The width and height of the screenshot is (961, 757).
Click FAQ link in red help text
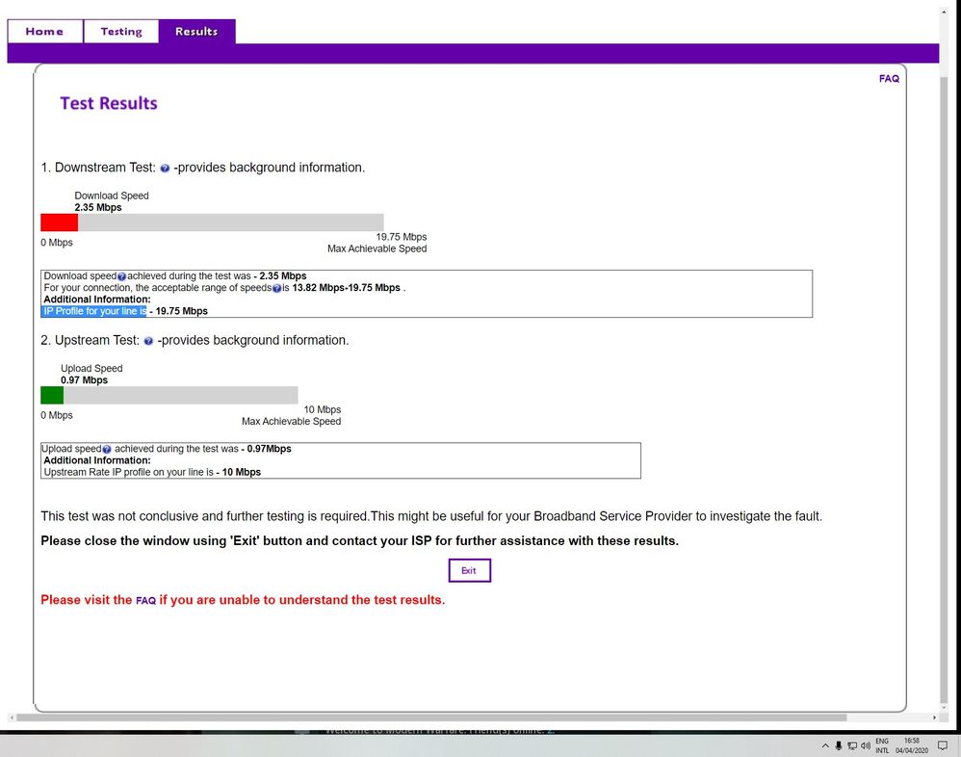pyautogui.click(x=145, y=601)
